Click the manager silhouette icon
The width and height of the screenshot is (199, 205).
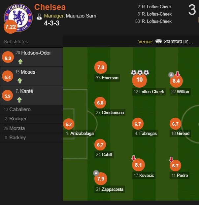coord(39,16)
